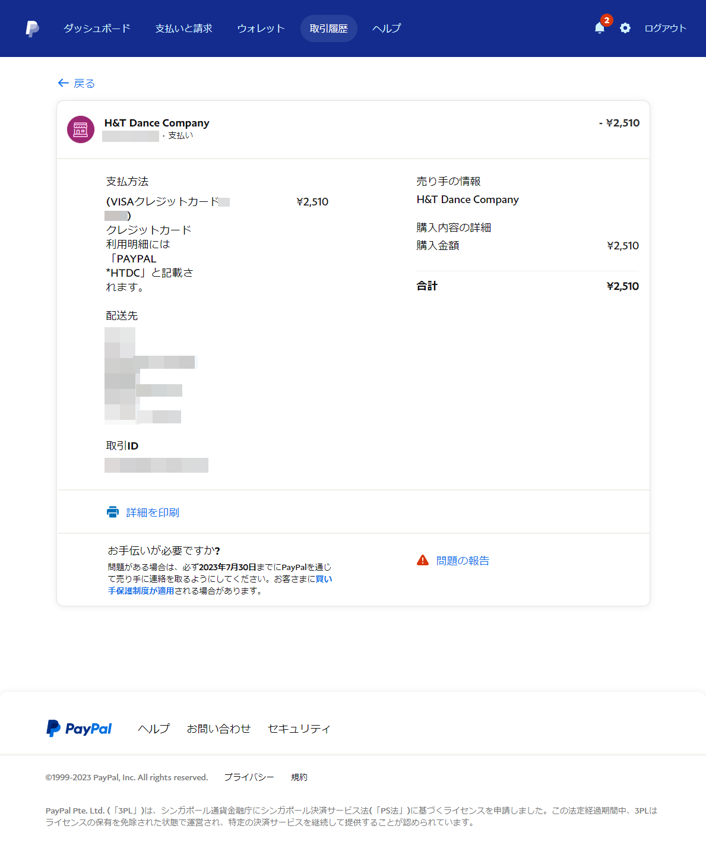Go to 支払いと請求 in the navigation
This screenshot has height=845, width=706.
183,29
